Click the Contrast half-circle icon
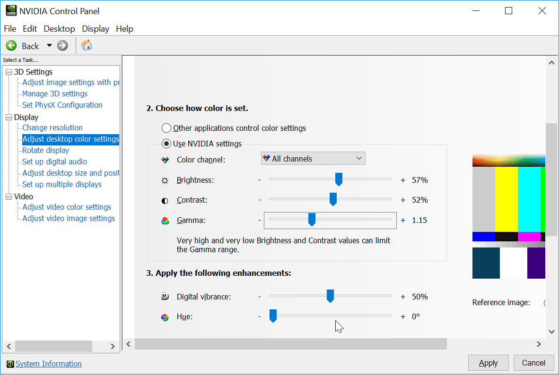This screenshot has width=559, height=375. point(165,199)
